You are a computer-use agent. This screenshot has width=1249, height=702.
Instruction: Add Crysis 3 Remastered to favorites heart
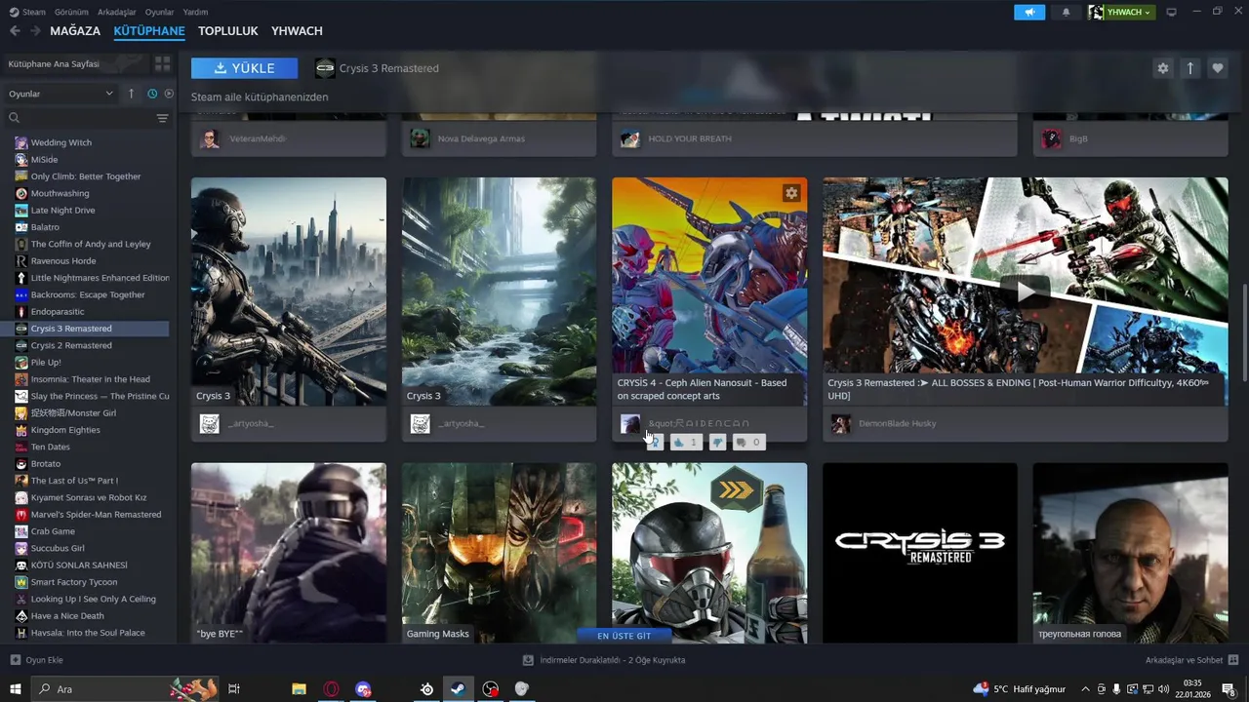(x=1217, y=68)
